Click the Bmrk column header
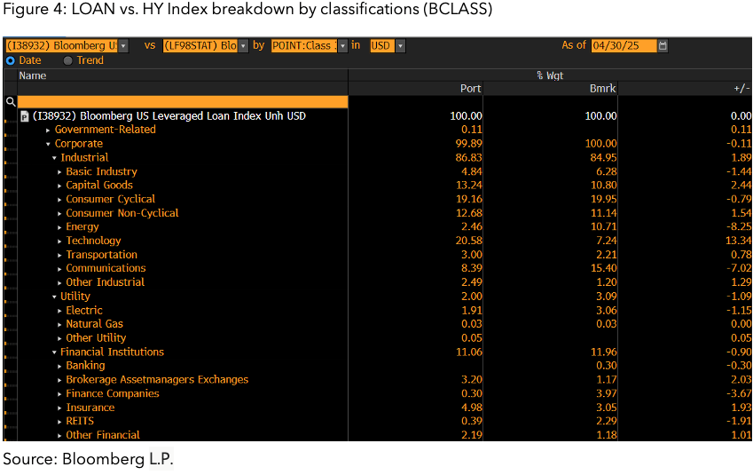 click(x=603, y=89)
